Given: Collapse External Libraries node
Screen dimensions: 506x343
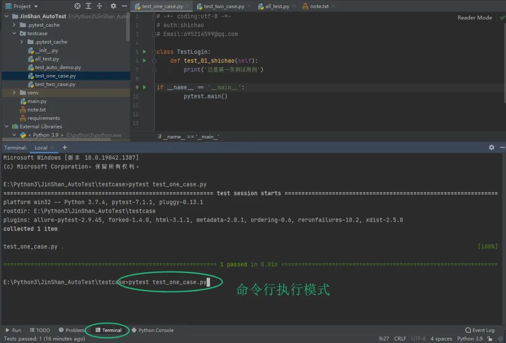Looking at the screenshot, I should [x=7, y=127].
